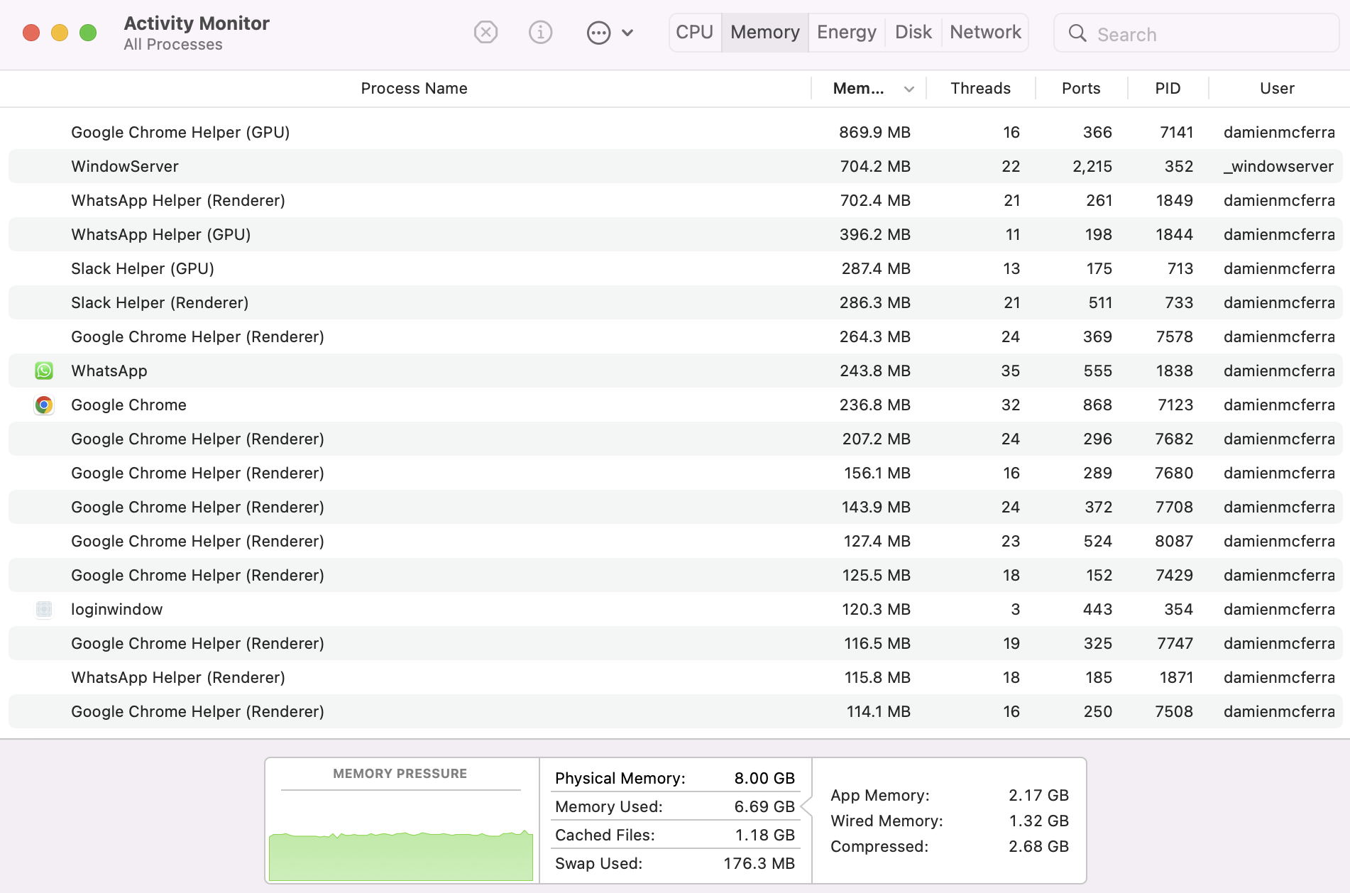
Task: Close the Activity Monitor window
Action: point(31,33)
